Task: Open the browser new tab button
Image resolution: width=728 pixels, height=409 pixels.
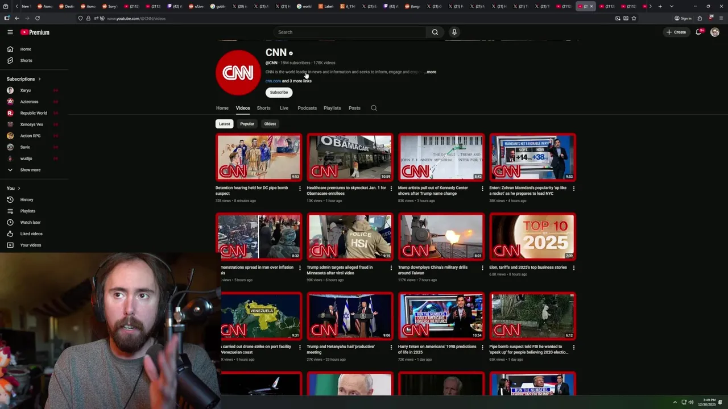Action: coord(660,6)
